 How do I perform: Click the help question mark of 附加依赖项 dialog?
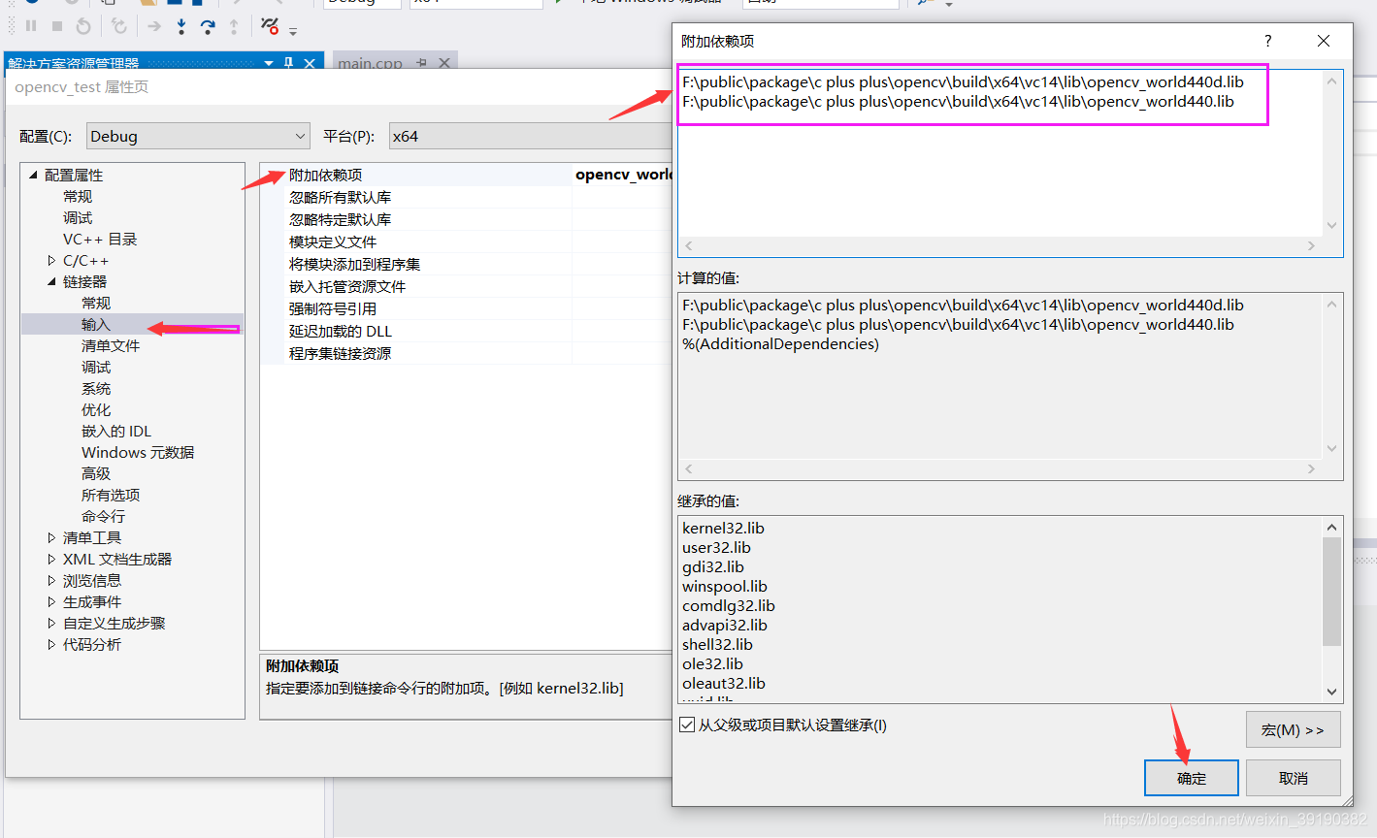pyautogui.click(x=1267, y=41)
